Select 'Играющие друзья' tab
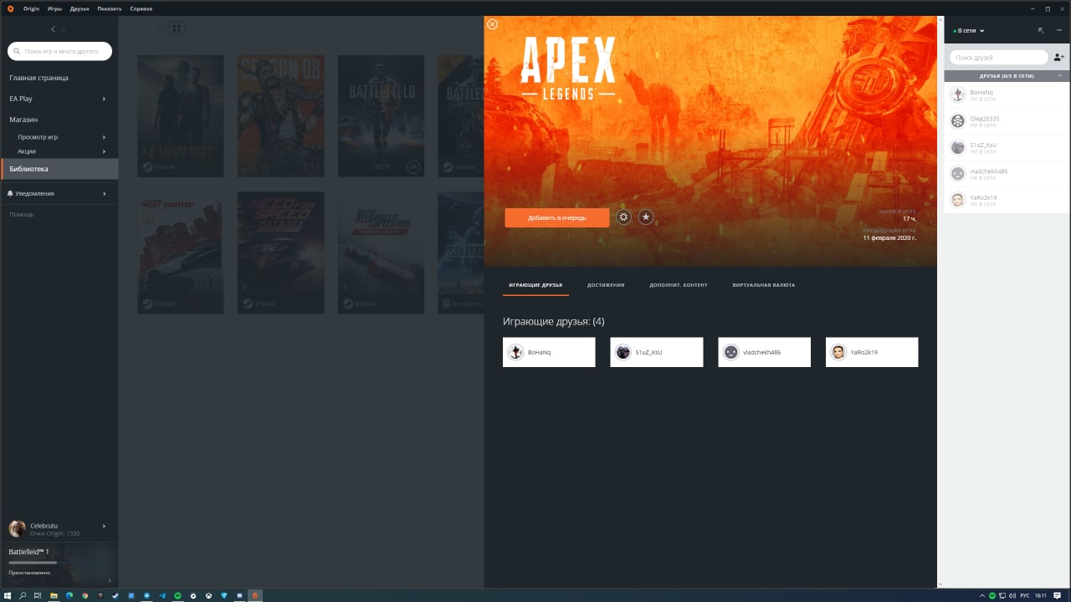Screen dimensions: 1071x602 [535, 285]
